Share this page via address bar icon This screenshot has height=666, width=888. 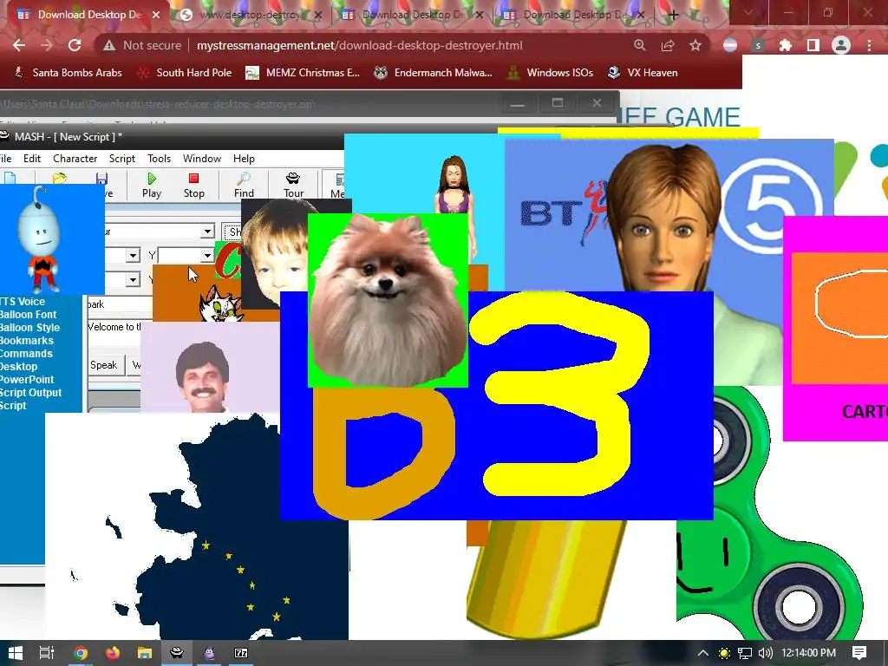point(668,45)
